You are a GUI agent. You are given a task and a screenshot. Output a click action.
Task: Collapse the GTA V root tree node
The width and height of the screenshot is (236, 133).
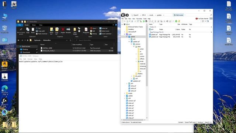click(122, 24)
